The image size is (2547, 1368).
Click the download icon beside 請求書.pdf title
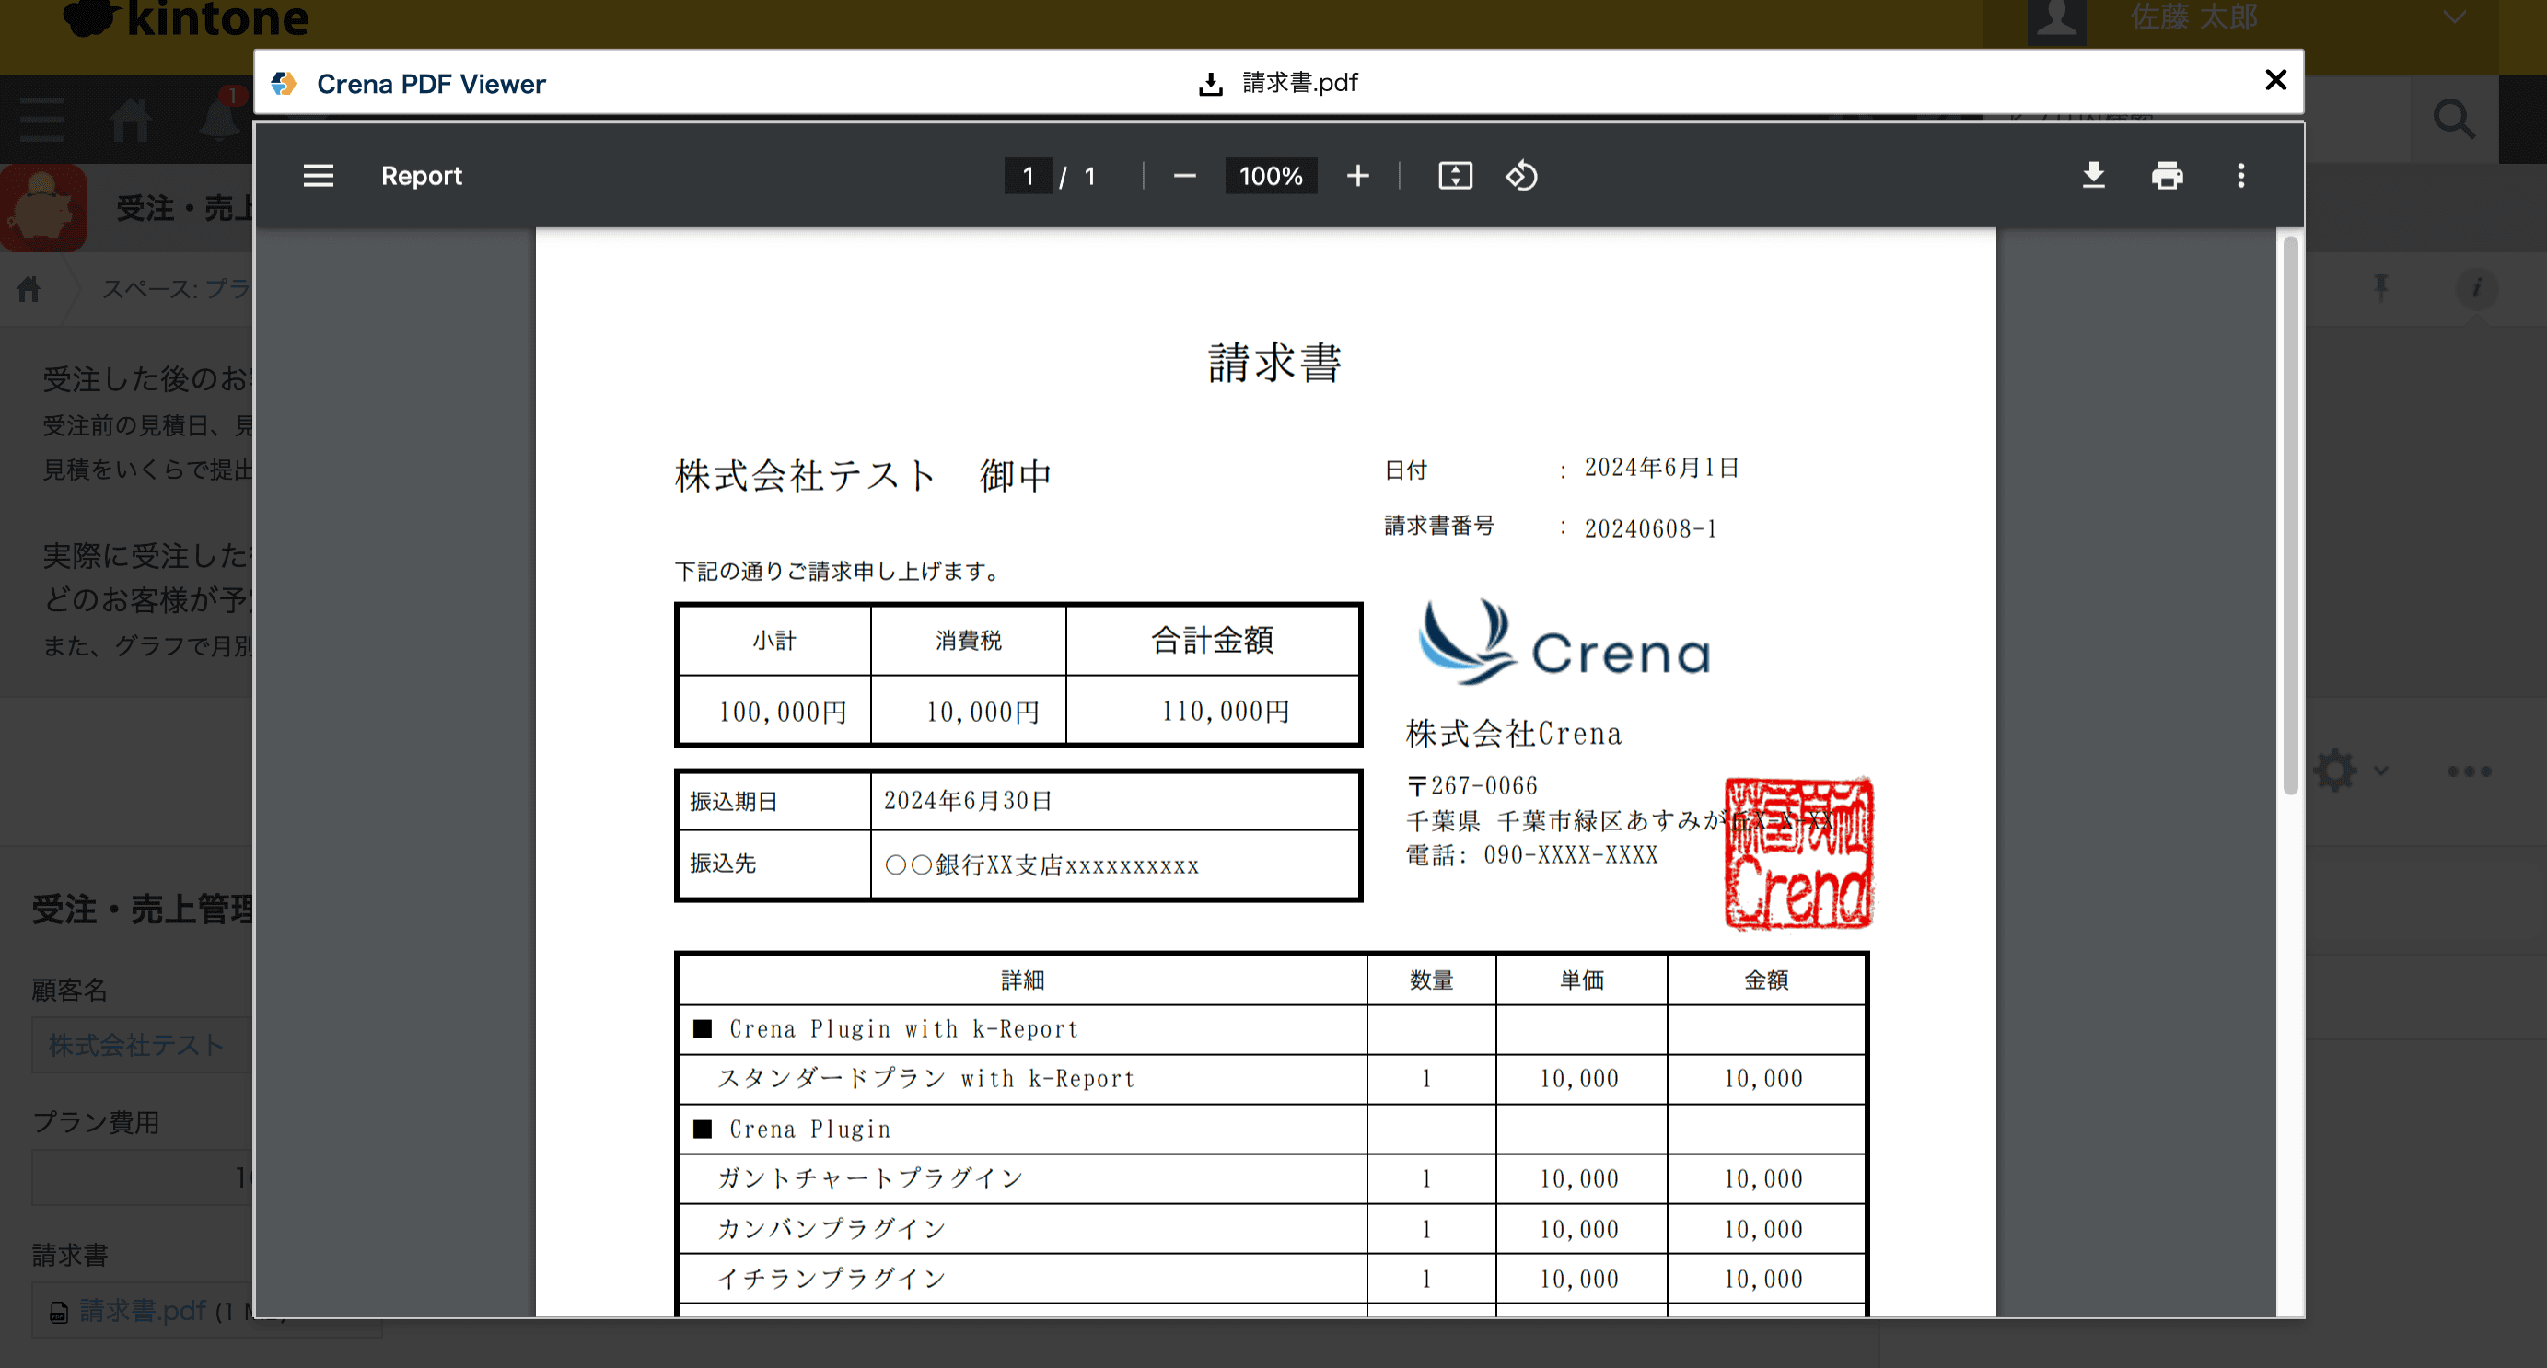coord(1210,84)
